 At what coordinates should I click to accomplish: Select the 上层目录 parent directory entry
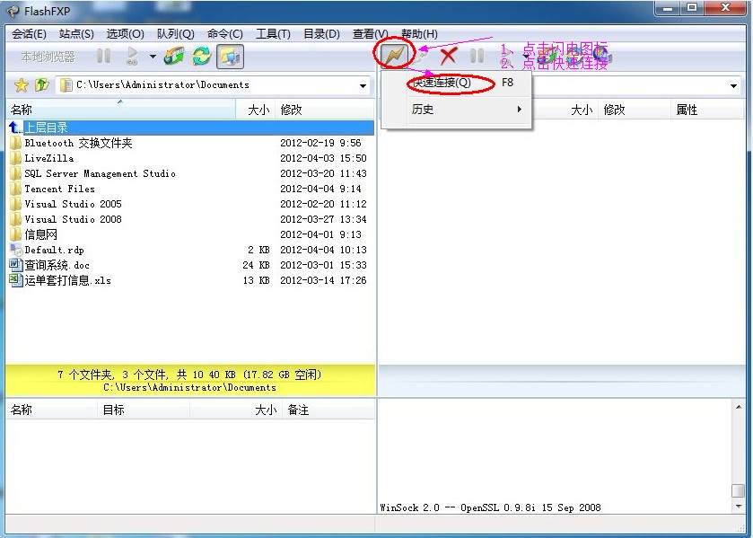pos(46,128)
